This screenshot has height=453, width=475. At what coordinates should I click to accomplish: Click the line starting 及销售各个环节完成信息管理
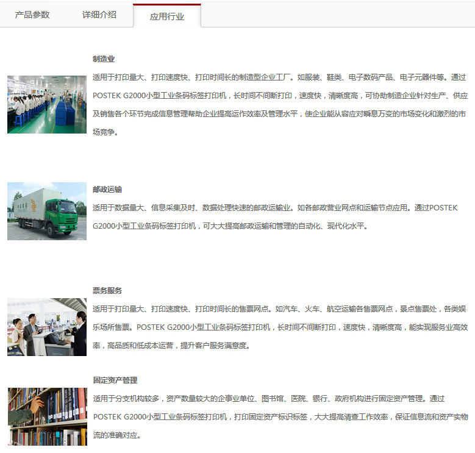pyautogui.click(x=279, y=114)
